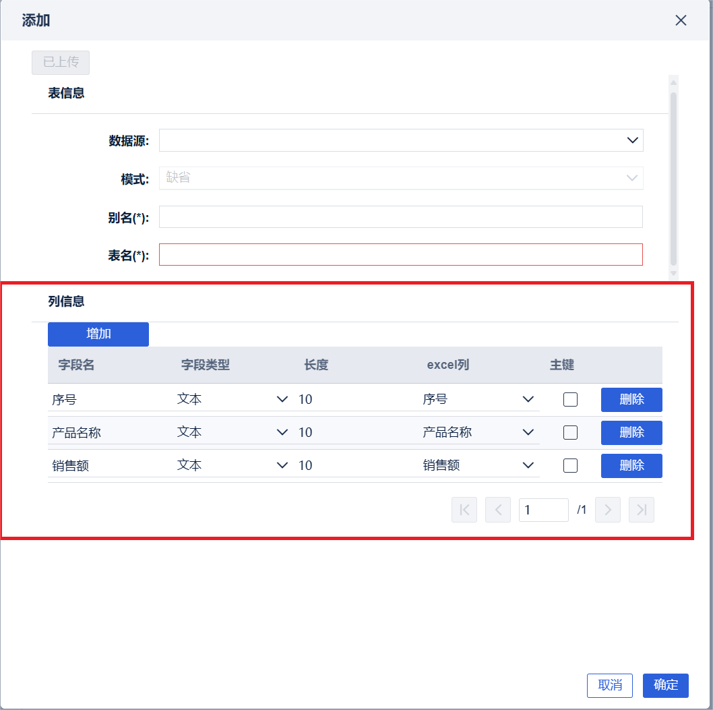Focus the 别名 input field

tap(400, 217)
